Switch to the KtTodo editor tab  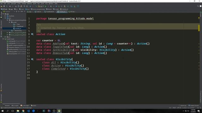pyautogui.click(x=72, y=12)
